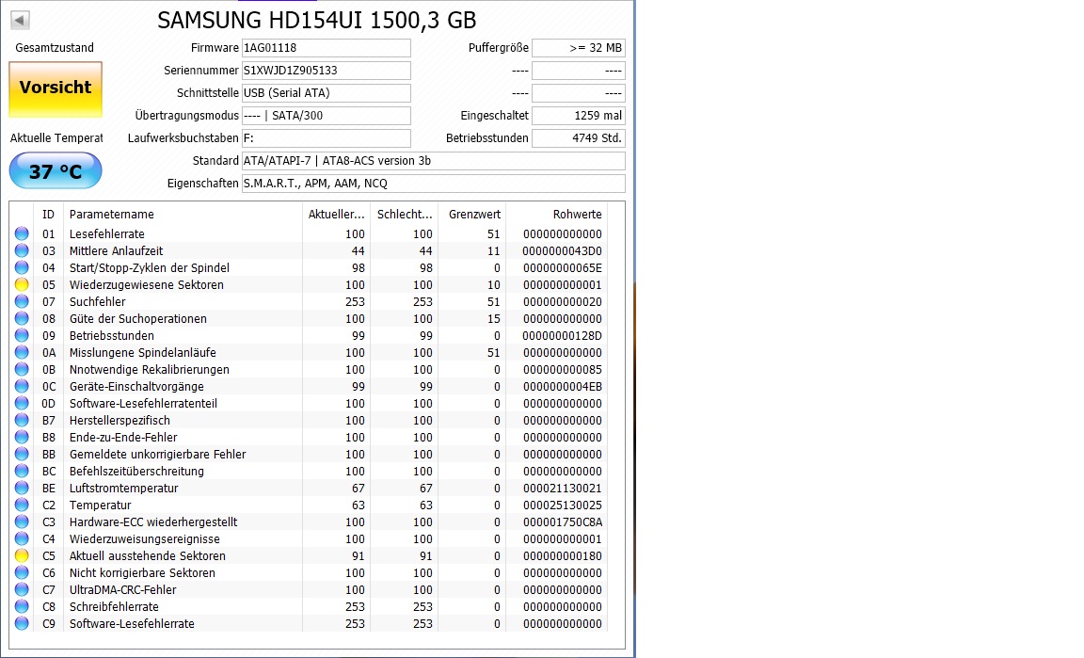This screenshot has height=658, width=1084.
Task: Click status orb for Herstellerspezifisch row
Action: pyautogui.click(x=23, y=420)
